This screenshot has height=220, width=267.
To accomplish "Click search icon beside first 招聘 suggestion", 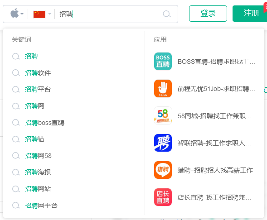I will [x=16, y=56].
